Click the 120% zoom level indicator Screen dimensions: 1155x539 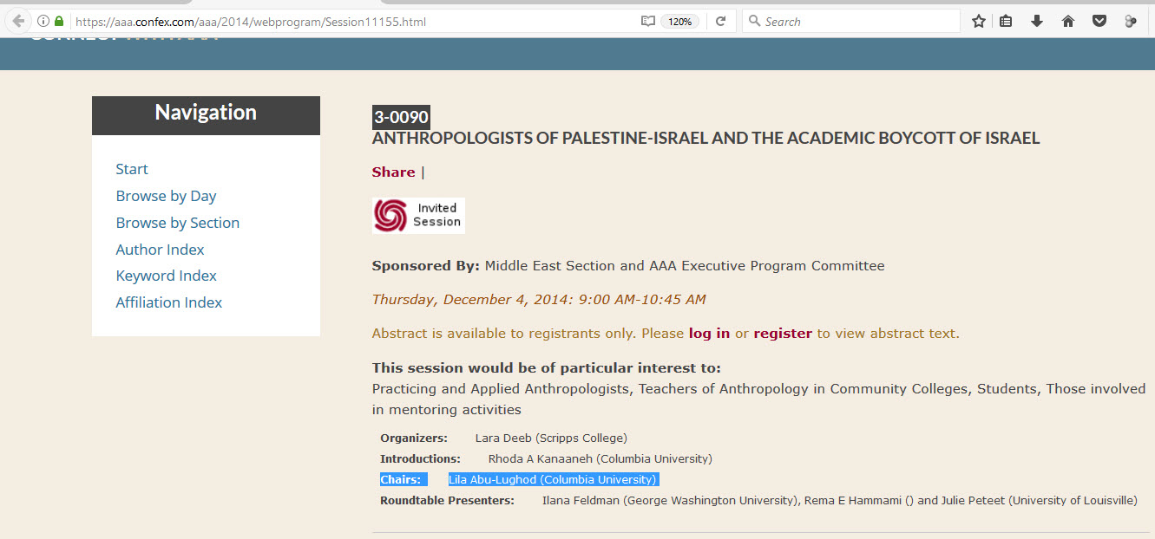(x=679, y=20)
